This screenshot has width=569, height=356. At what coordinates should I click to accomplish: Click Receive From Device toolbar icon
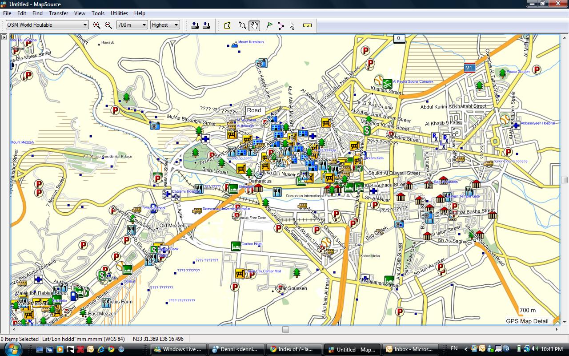pyautogui.click(x=206, y=25)
